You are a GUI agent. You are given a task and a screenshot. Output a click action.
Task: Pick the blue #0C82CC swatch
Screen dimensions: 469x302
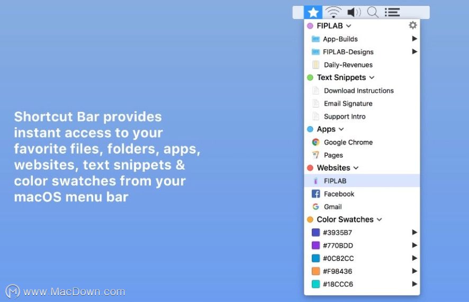tap(315, 258)
